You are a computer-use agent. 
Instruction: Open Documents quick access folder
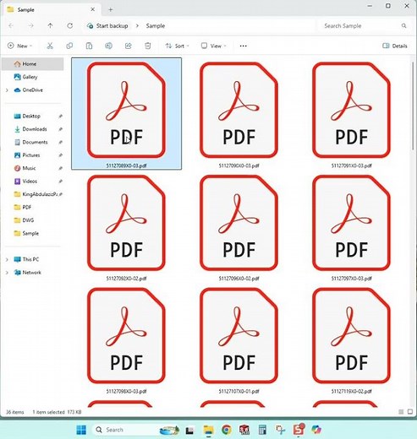(30, 142)
